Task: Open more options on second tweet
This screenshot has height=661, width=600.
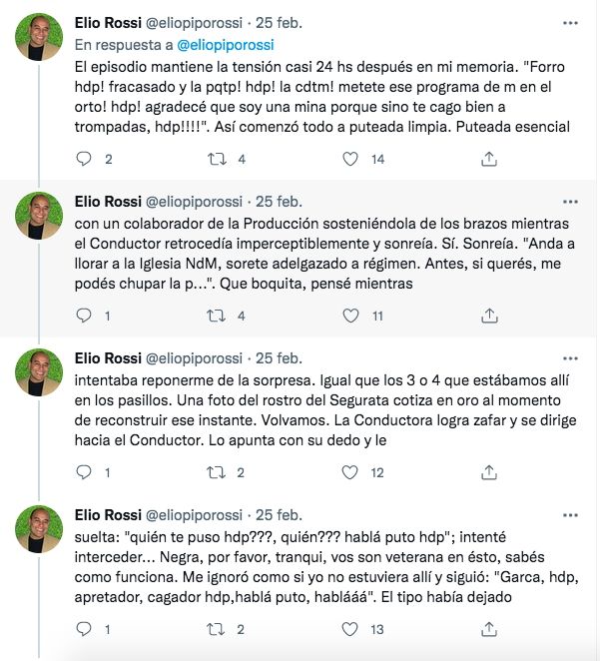Action: [569, 200]
